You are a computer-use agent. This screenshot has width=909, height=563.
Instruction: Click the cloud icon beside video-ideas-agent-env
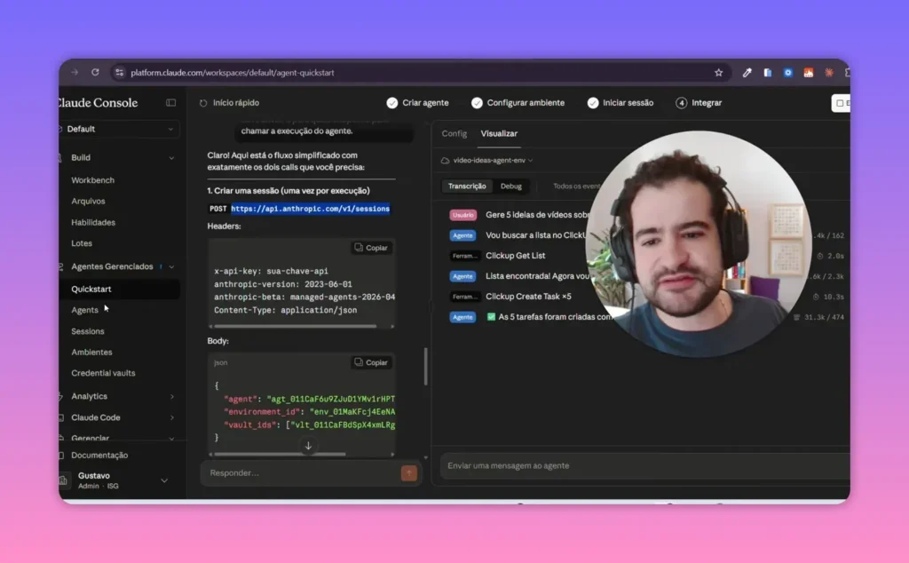[x=447, y=160]
